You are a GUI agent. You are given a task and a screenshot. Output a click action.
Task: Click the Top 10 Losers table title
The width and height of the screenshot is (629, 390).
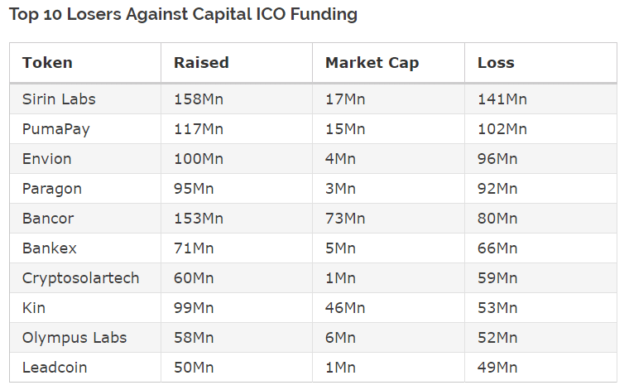184,14
